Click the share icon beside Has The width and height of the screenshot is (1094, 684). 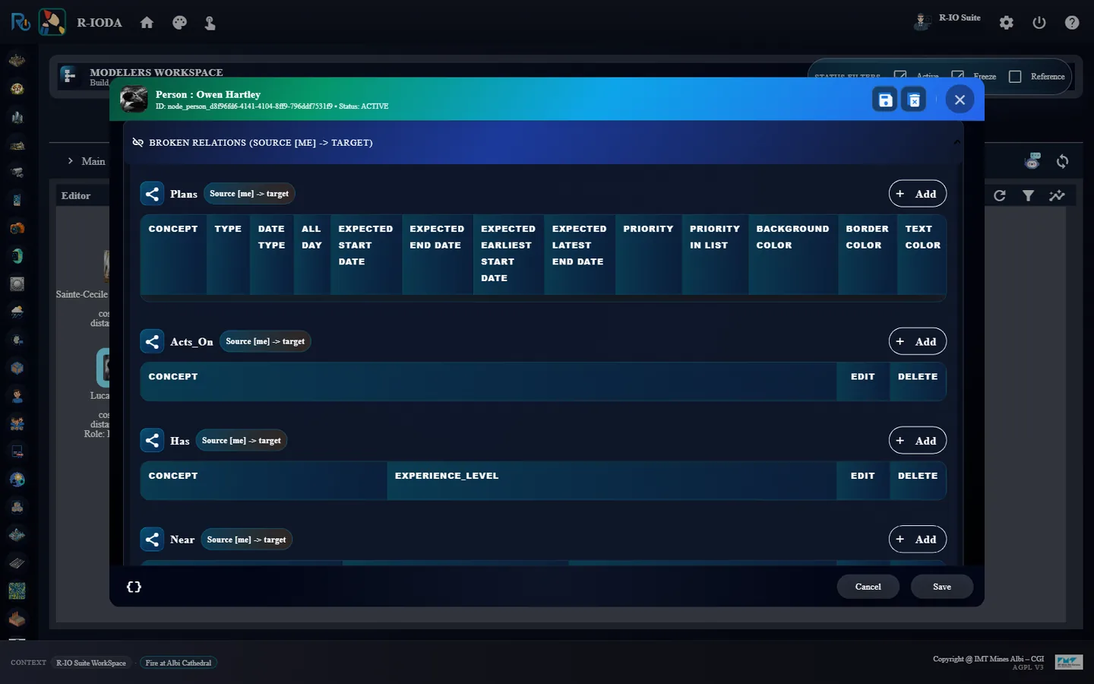tap(152, 440)
